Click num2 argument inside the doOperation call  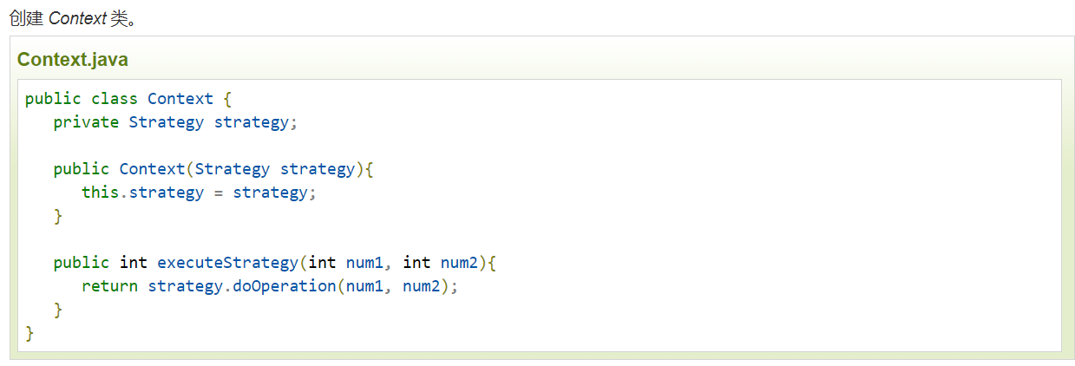pyautogui.click(x=421, y=286)
